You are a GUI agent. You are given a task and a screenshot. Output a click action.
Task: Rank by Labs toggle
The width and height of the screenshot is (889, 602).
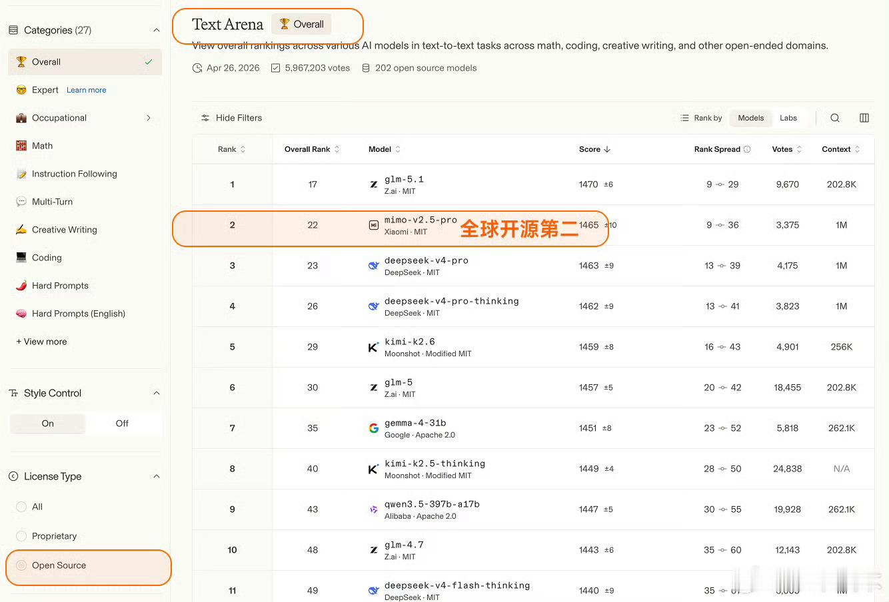point(788,118)
